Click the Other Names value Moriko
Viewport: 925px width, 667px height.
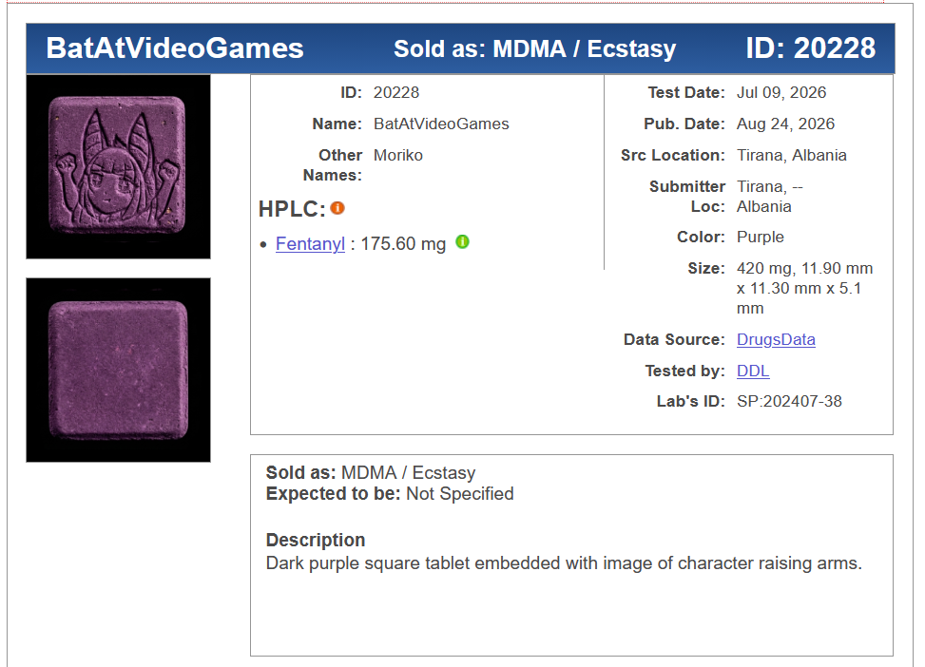398,155
